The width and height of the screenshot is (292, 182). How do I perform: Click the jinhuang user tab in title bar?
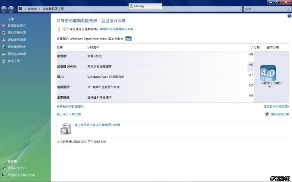(x=145, y=6)
